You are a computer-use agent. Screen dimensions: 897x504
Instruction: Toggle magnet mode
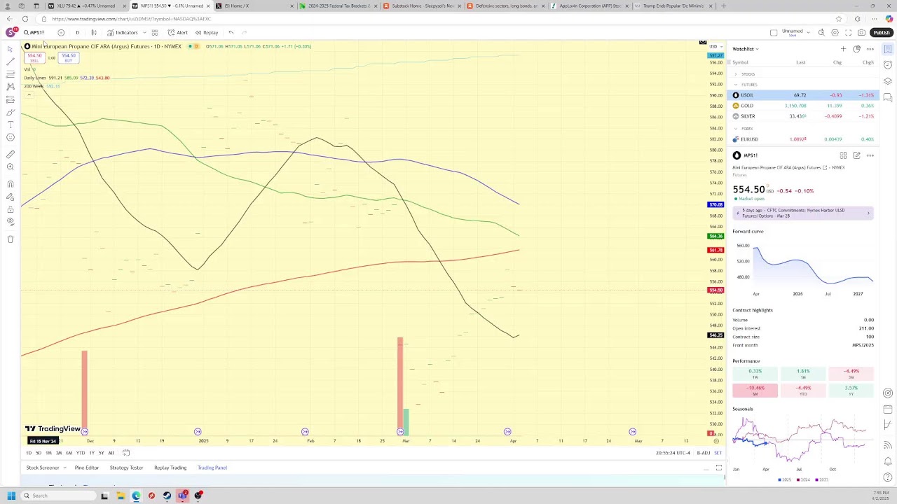click(10, 184)
